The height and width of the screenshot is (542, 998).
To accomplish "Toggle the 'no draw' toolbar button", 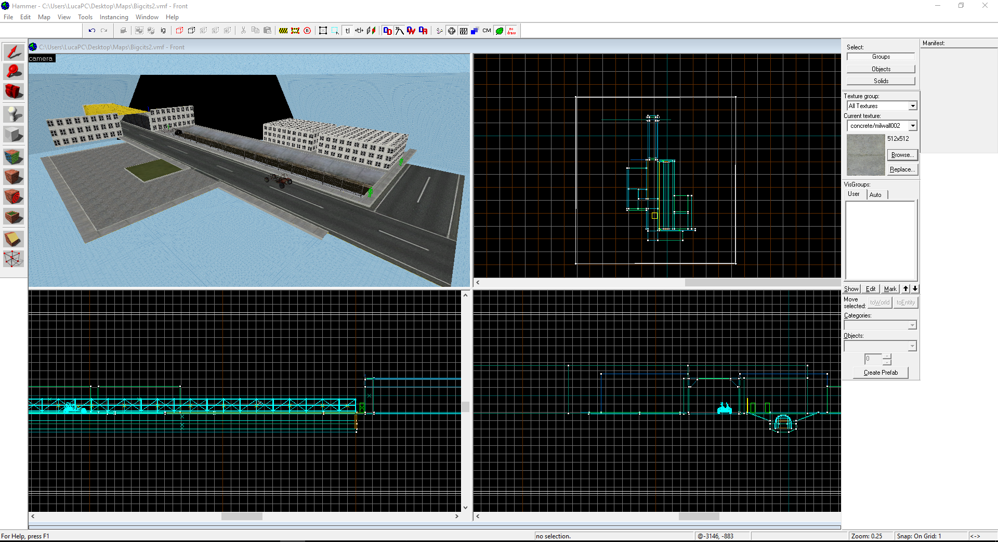I will 511,31.
